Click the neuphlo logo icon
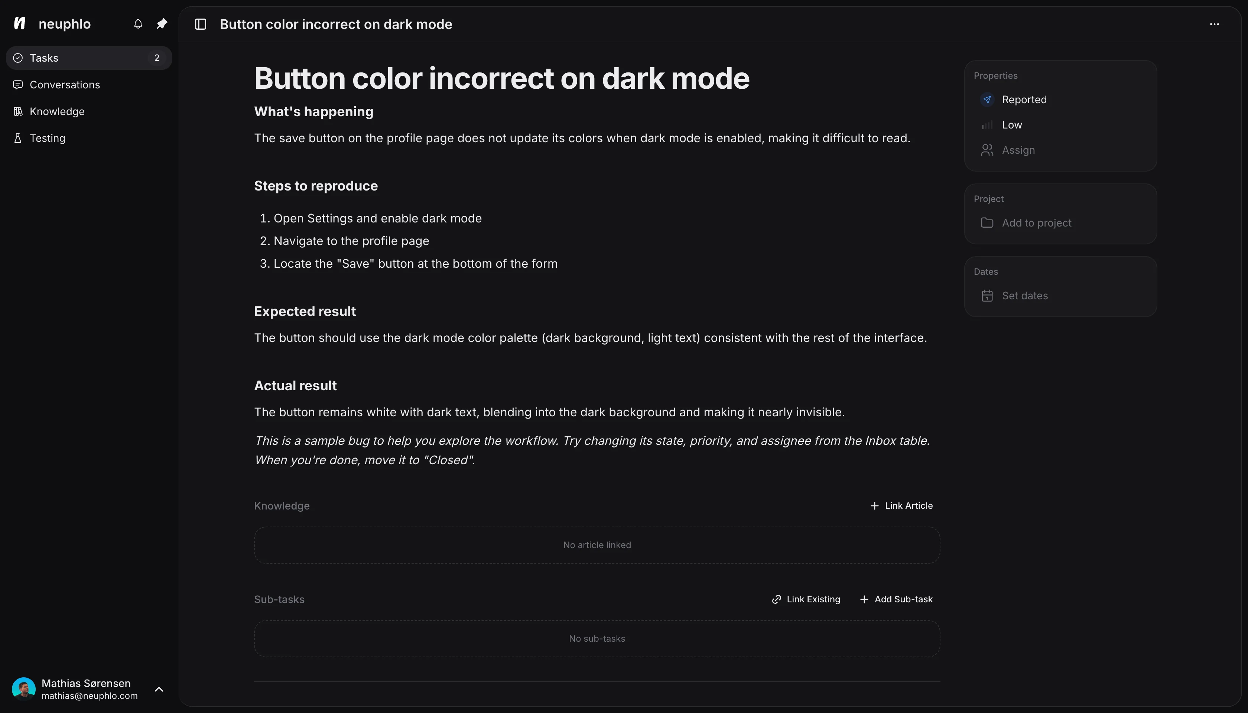Image resolution: width=1248 pixels, height=713 pixels. tap(20, 23)
